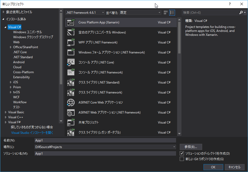Image resolution: width=248 pixels, height=172 pixels.
Task: Select the .NET Core category
Action: (x=20, y=52)
